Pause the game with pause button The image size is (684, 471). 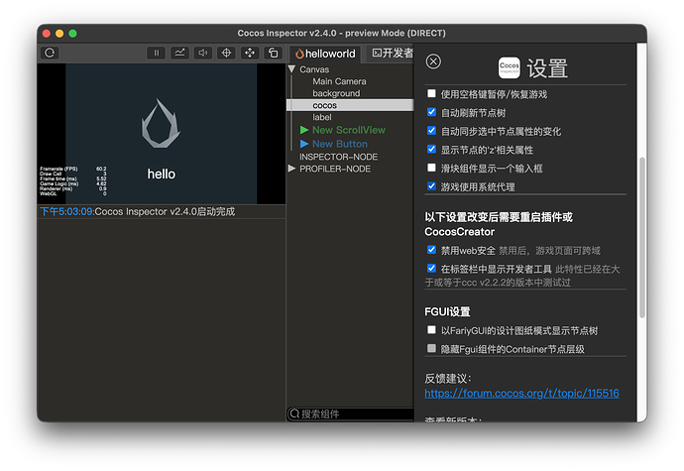pos(157,53)
